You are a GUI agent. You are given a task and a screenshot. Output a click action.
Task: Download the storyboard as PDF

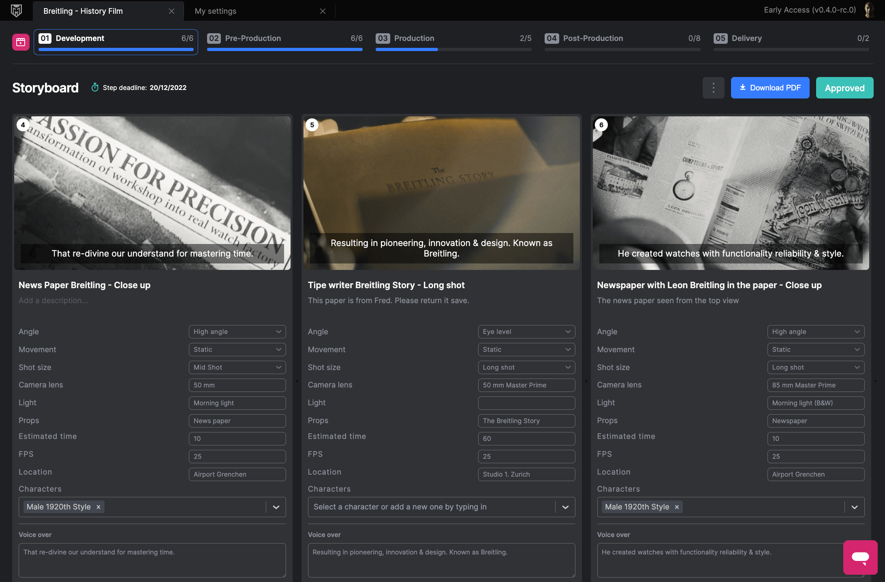coord(770,88)
